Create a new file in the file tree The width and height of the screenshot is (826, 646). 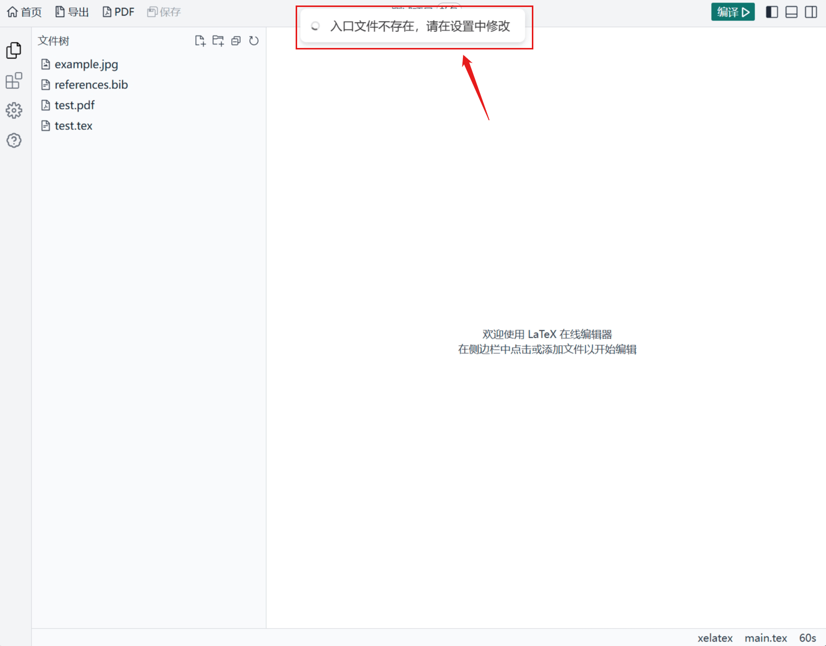click(200, 41)
